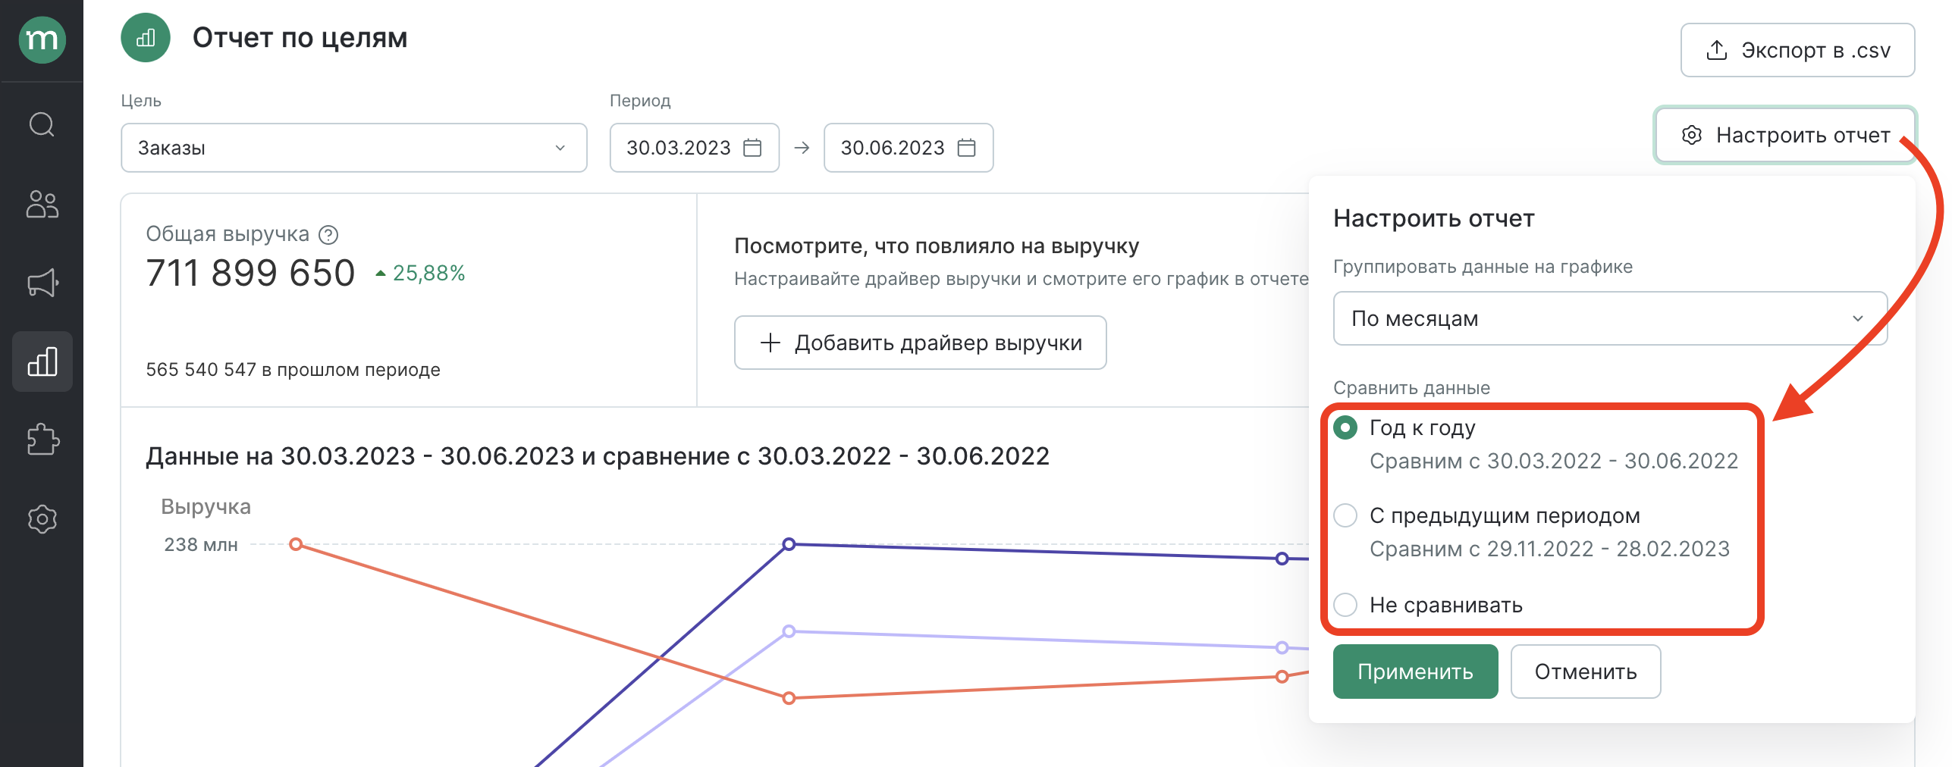Click the Отменить button

click(x=1586, y=672)
